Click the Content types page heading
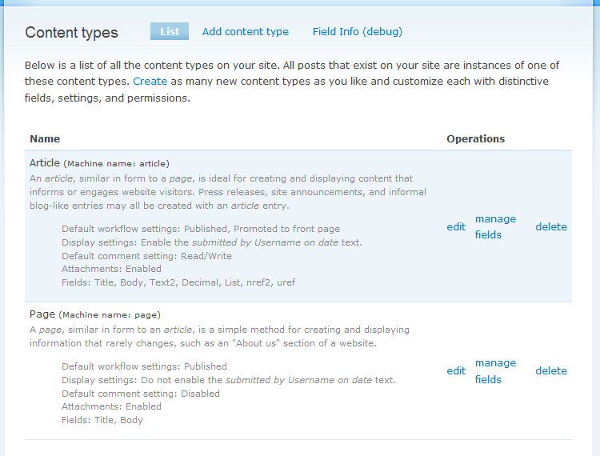The width and height of the screenshot is (600, 456). 71,33
